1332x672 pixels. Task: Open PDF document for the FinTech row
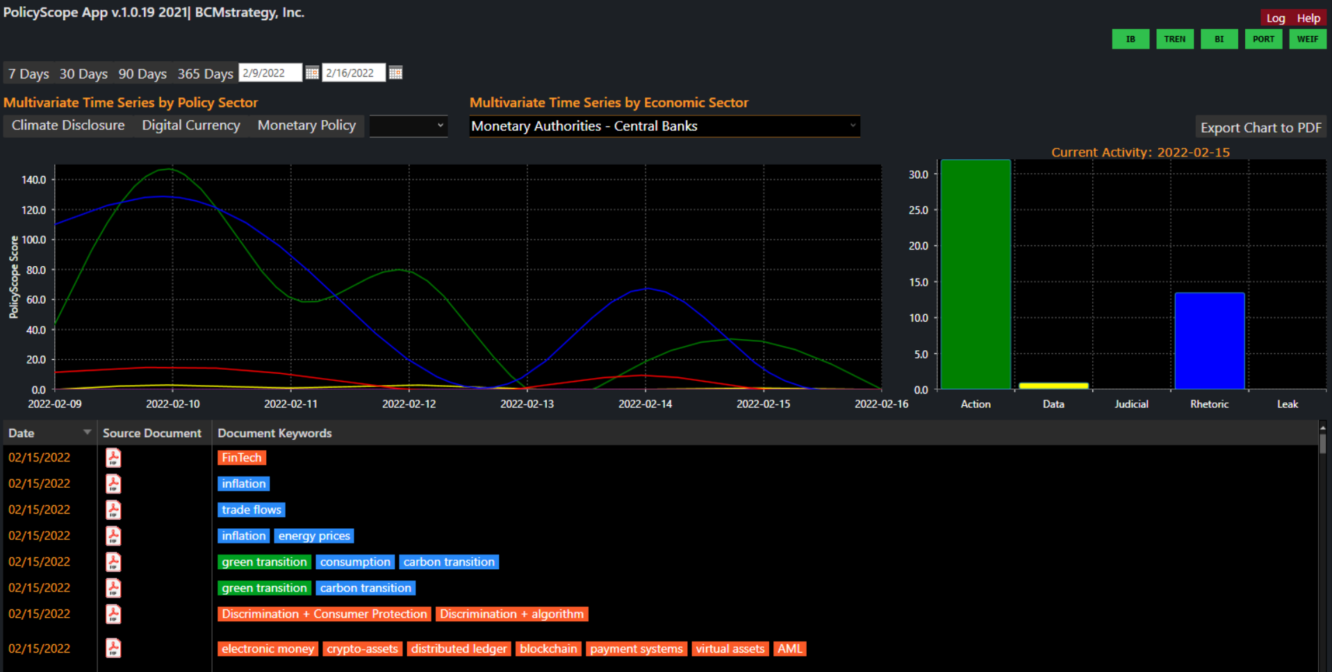[113, 458]
